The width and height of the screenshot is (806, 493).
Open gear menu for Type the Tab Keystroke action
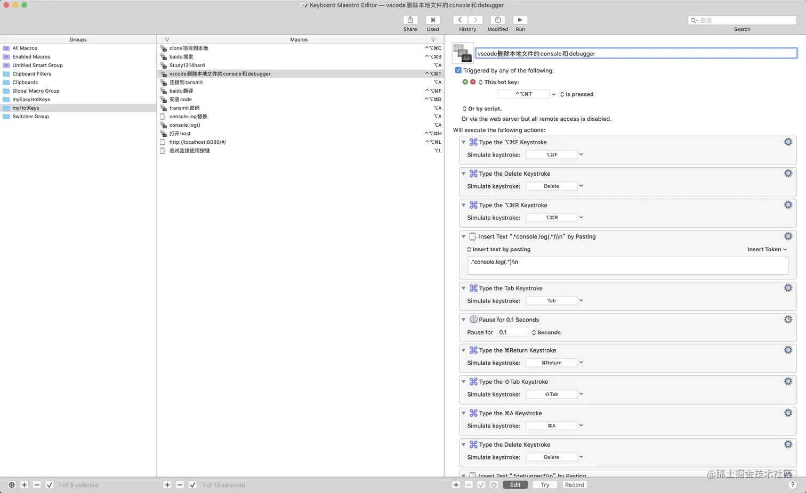[x=788, y=287]
